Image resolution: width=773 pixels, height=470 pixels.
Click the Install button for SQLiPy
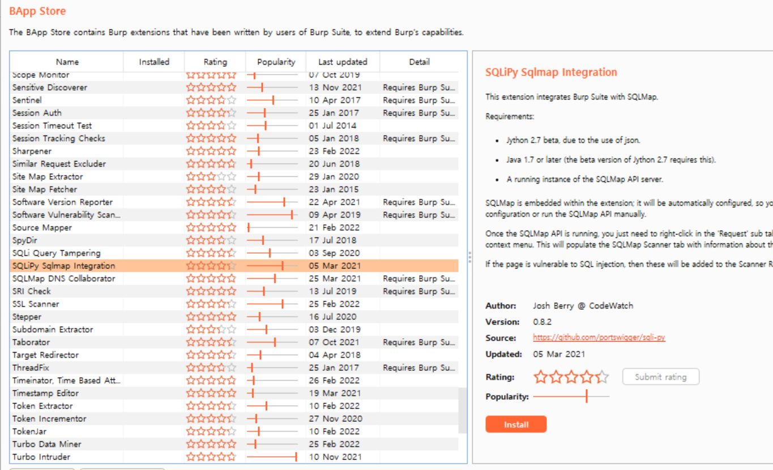(516, 424)
